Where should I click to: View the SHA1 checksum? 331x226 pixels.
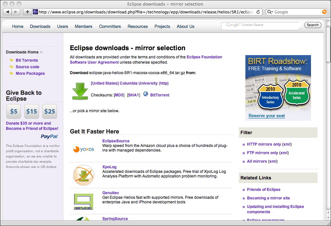pos(134,95)
